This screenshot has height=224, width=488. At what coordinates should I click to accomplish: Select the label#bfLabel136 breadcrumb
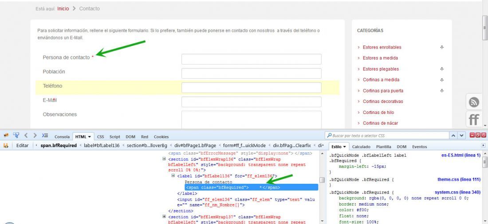102,145
